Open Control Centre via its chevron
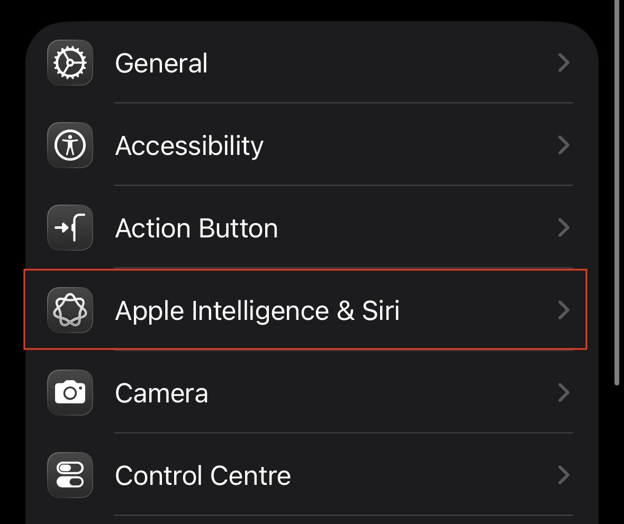 pyautogui.click(x=564, y=475)
